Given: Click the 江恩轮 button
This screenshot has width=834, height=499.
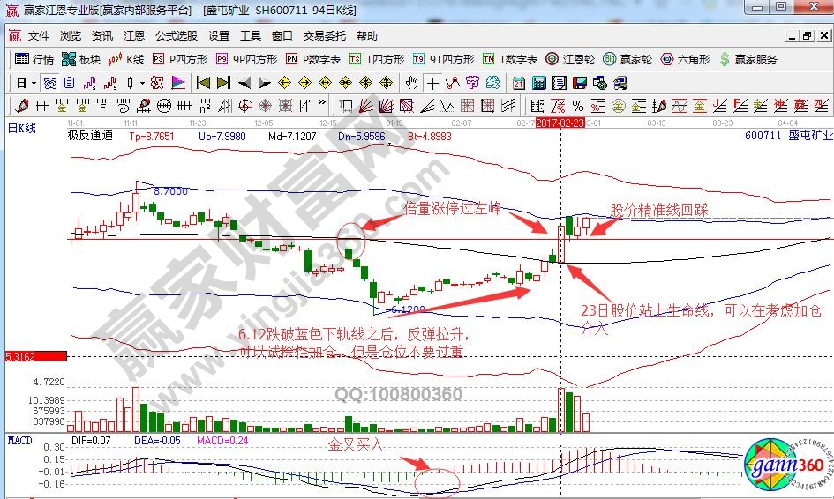Looking at the screenshot, I should pos(581,59).
